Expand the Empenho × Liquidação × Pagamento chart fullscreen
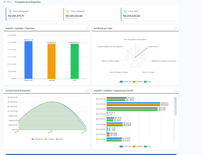Image resolution: width=202 pixels, height=155 pixels. [x=87, y=28]
